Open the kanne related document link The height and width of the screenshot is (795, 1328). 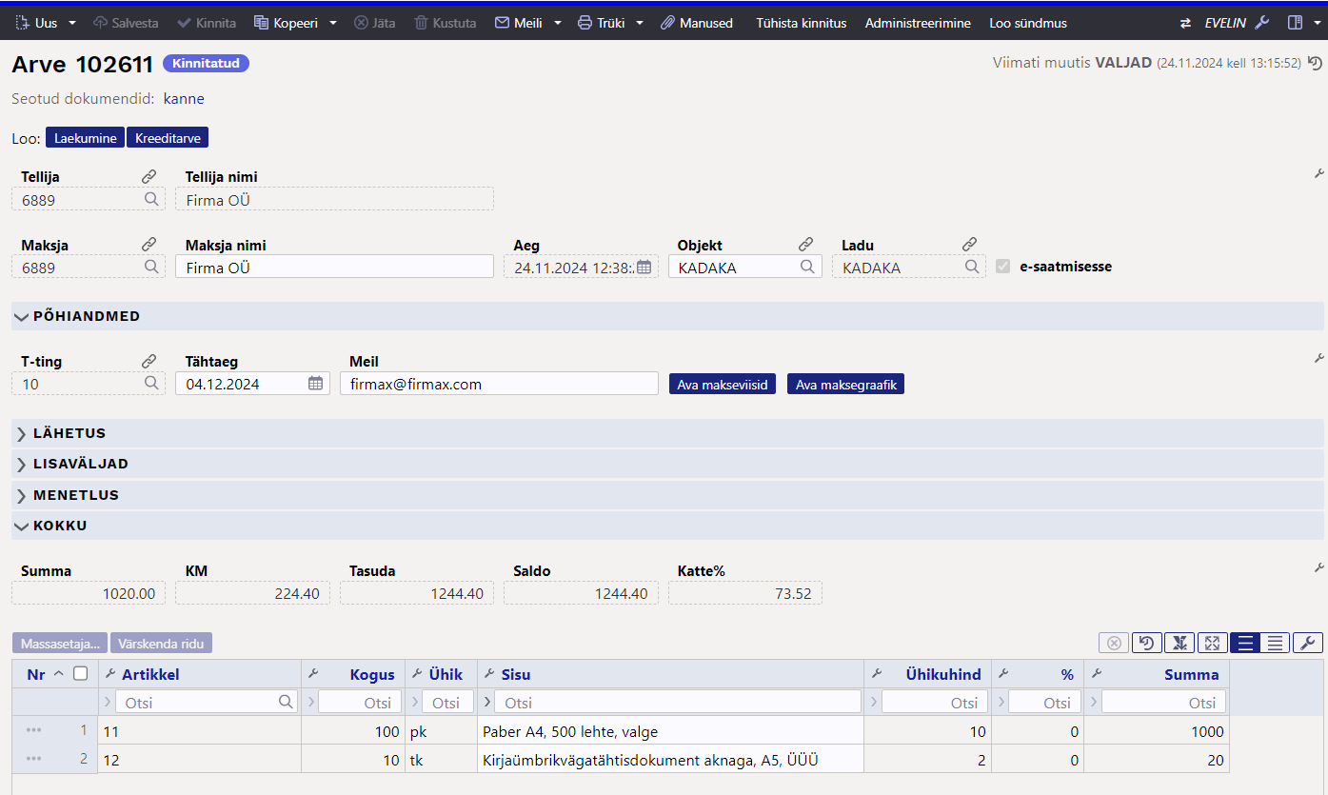point(184,99)
